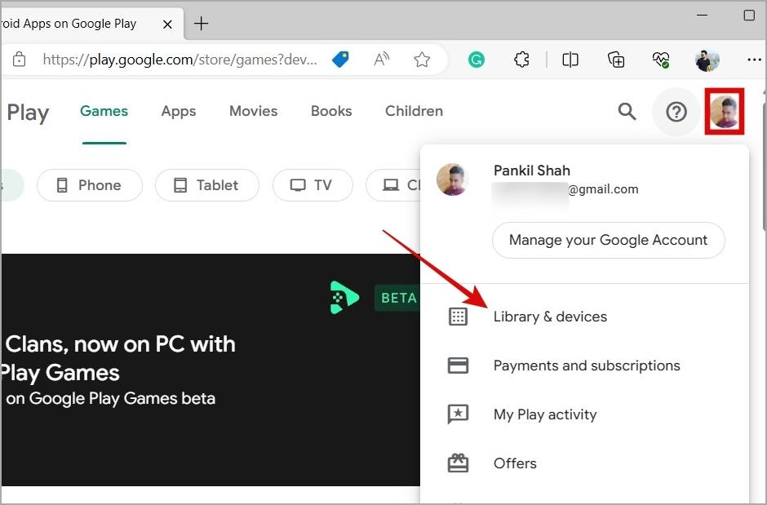
Task: Switch to the Games tab
Action: pyautogui.click(x=104, y=111)
